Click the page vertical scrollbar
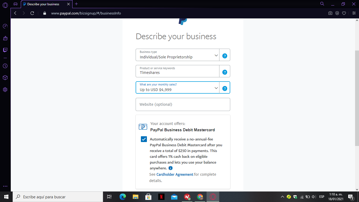The image size is (359, 202). click(357, 98)
